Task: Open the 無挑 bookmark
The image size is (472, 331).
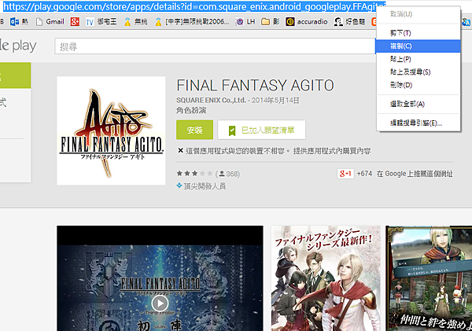Action: (x=136, y=22)
